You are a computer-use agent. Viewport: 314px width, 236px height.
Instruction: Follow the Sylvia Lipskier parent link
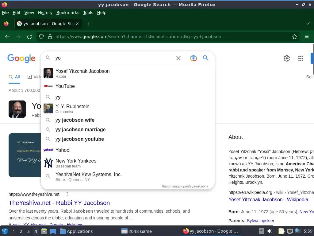click(260, 221)
